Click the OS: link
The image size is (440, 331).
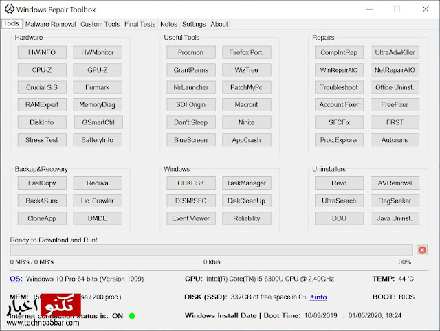pyautogui.click(x=16, y=279)
